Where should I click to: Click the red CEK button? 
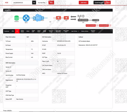click(x=51, y=3)
